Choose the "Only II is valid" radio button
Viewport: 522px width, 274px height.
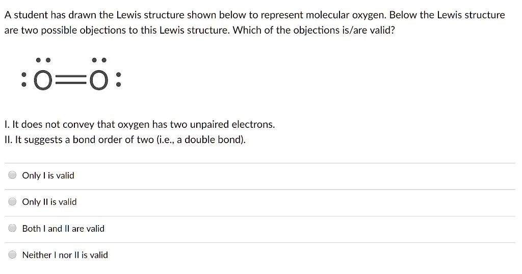pyautogui.click(x=12, y=202)
